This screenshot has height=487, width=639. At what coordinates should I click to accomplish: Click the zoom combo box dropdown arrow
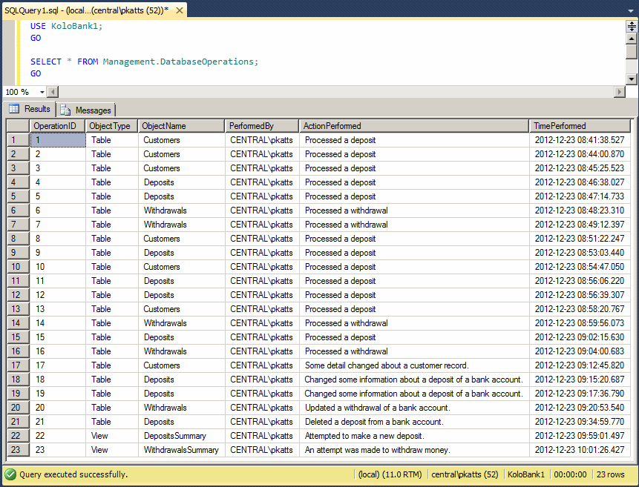tap(40, 92)
